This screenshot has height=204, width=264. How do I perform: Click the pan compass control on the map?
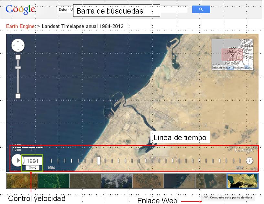[x=18, y=46]
